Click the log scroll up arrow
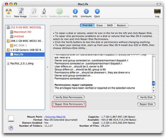 click(x=154, y=87)
